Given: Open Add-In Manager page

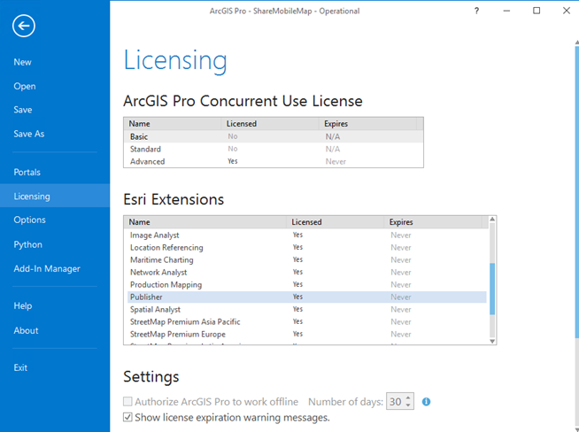Looking at the screenshot, I should (x=47, y=268).
